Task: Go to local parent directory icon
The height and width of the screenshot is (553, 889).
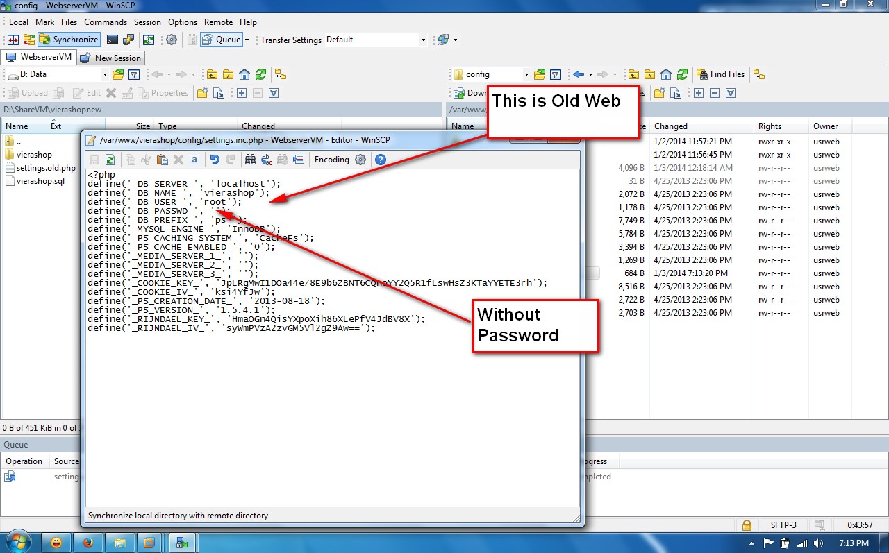Action: point(211,74)
